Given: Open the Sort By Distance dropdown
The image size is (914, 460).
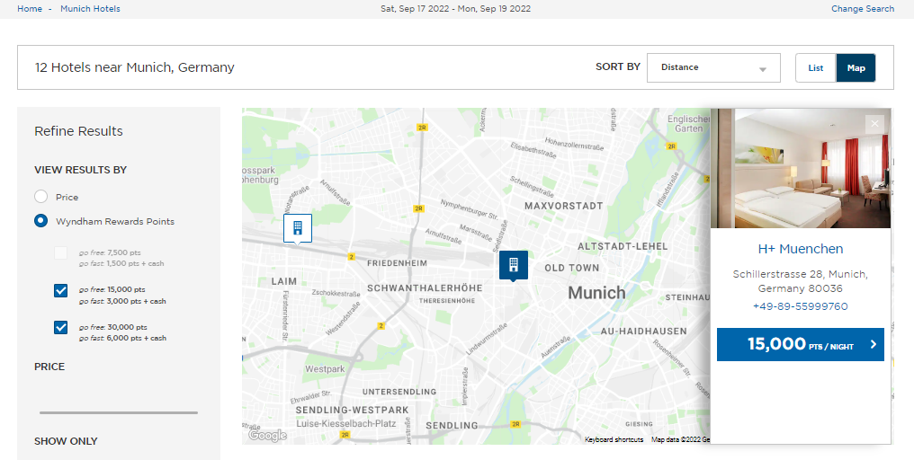Looking at the screenshot, I should point(713,67).
